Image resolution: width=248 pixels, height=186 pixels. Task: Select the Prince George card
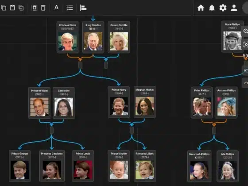tap(19, 166)
